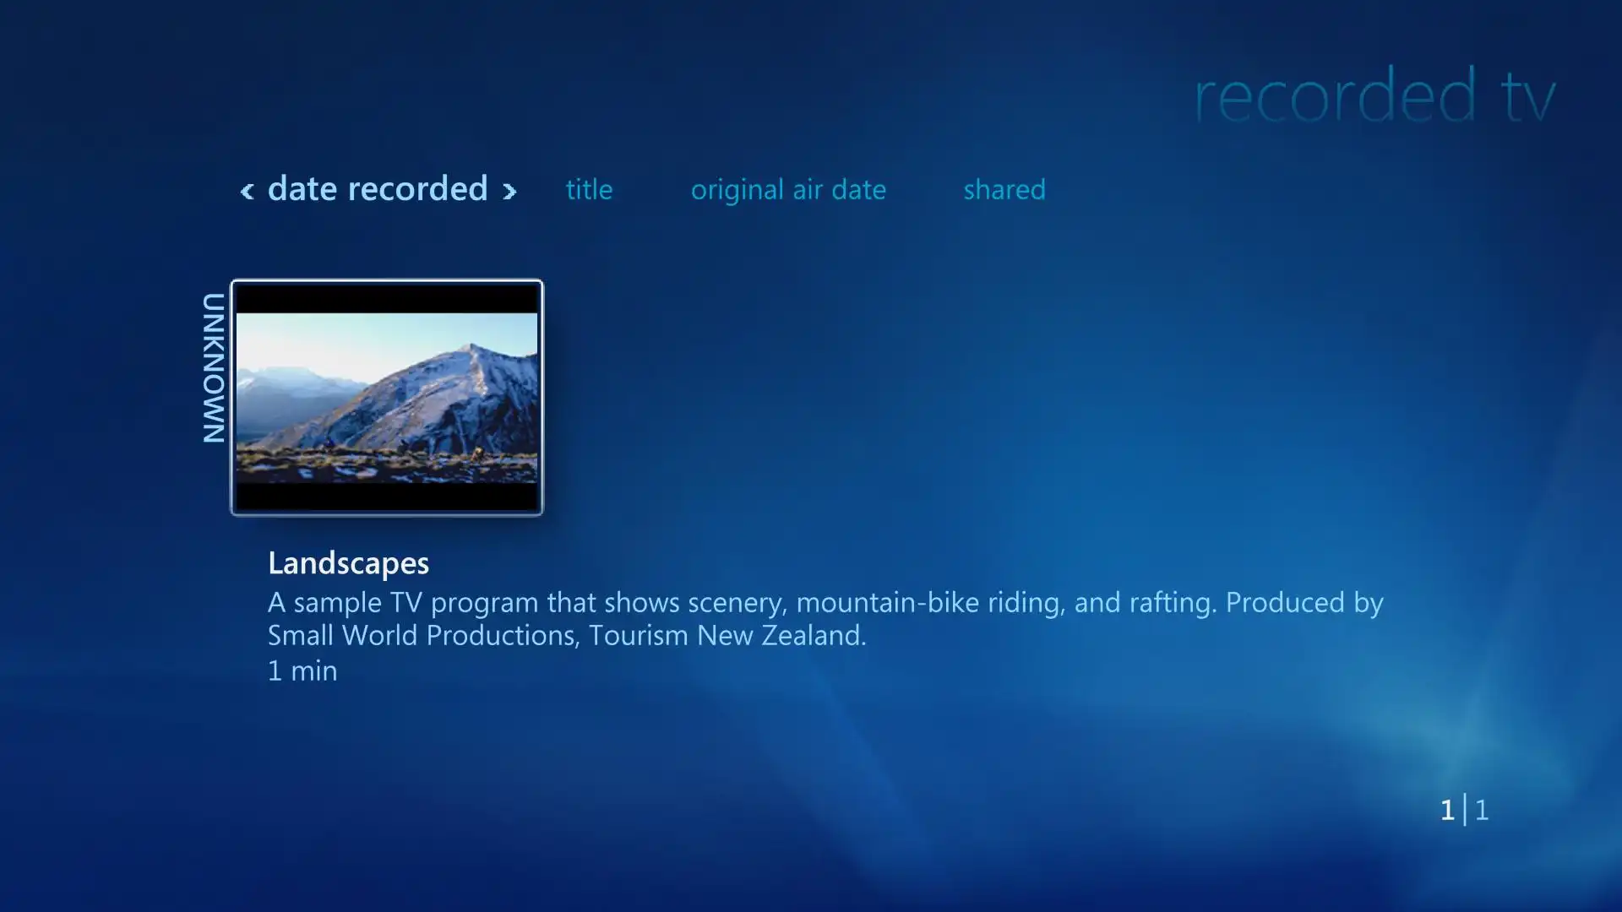Click the dimmed total count number
This screenshot has width=1622, height=912.
click(x=1482, y=811)
